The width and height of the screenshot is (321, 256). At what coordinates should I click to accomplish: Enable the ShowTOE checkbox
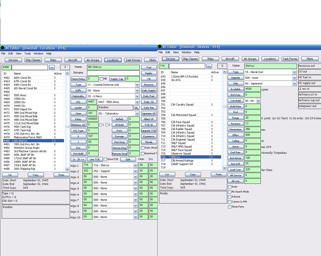coord(105,159)
